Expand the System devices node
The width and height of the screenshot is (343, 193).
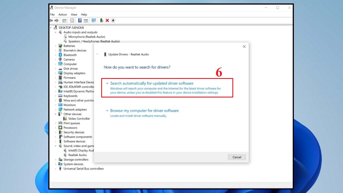(x=56, y=164)
